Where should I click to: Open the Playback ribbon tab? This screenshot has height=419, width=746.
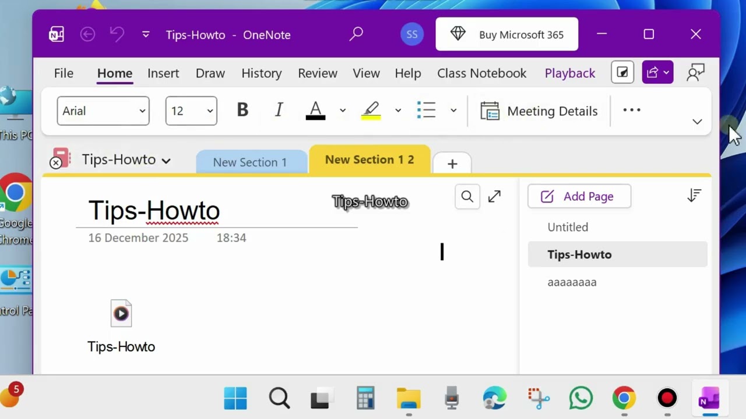570,73
